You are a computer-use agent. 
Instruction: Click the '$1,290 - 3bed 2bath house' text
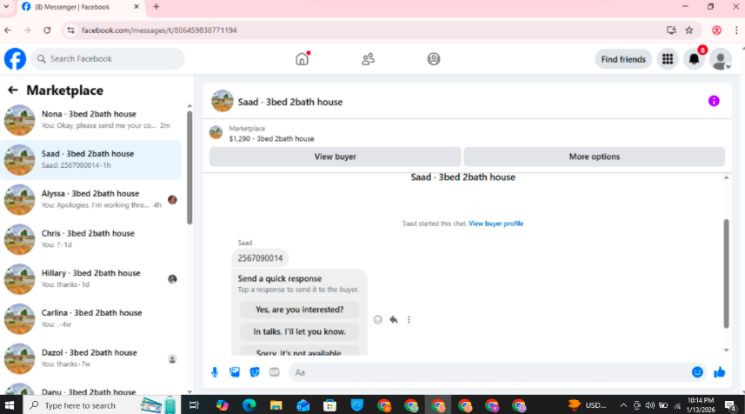[x=271, y=139]
